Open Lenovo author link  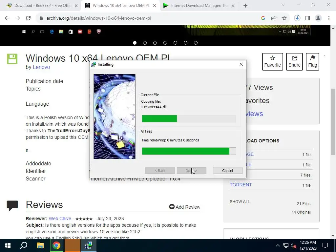(41, 67)
